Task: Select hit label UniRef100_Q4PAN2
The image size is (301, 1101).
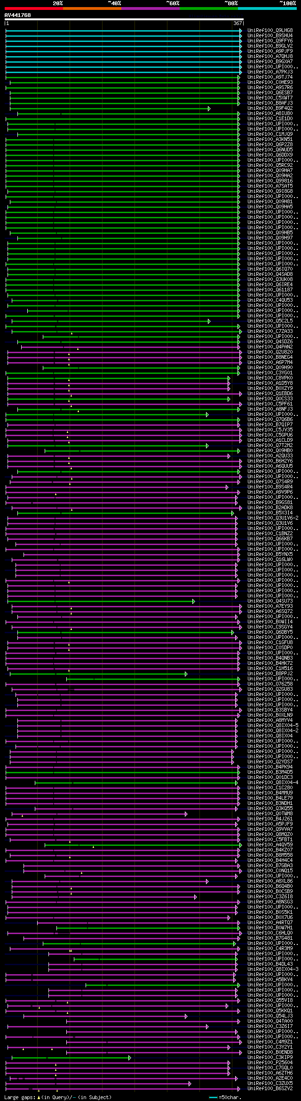Action: pyautogui.click(x=270, y=347)
